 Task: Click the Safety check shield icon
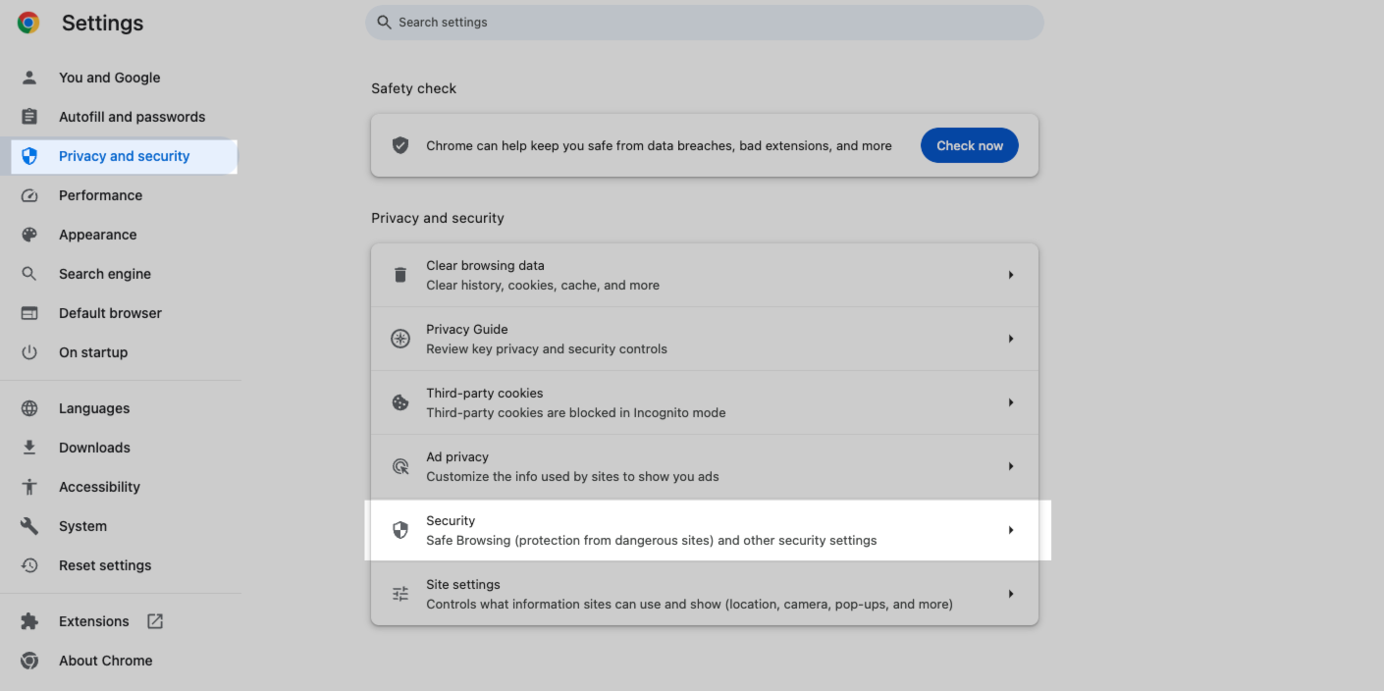[400, 145]
